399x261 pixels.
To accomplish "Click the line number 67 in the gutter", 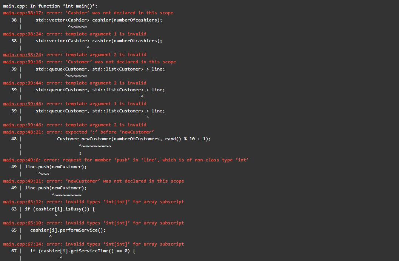I will [x=14, y=251].
